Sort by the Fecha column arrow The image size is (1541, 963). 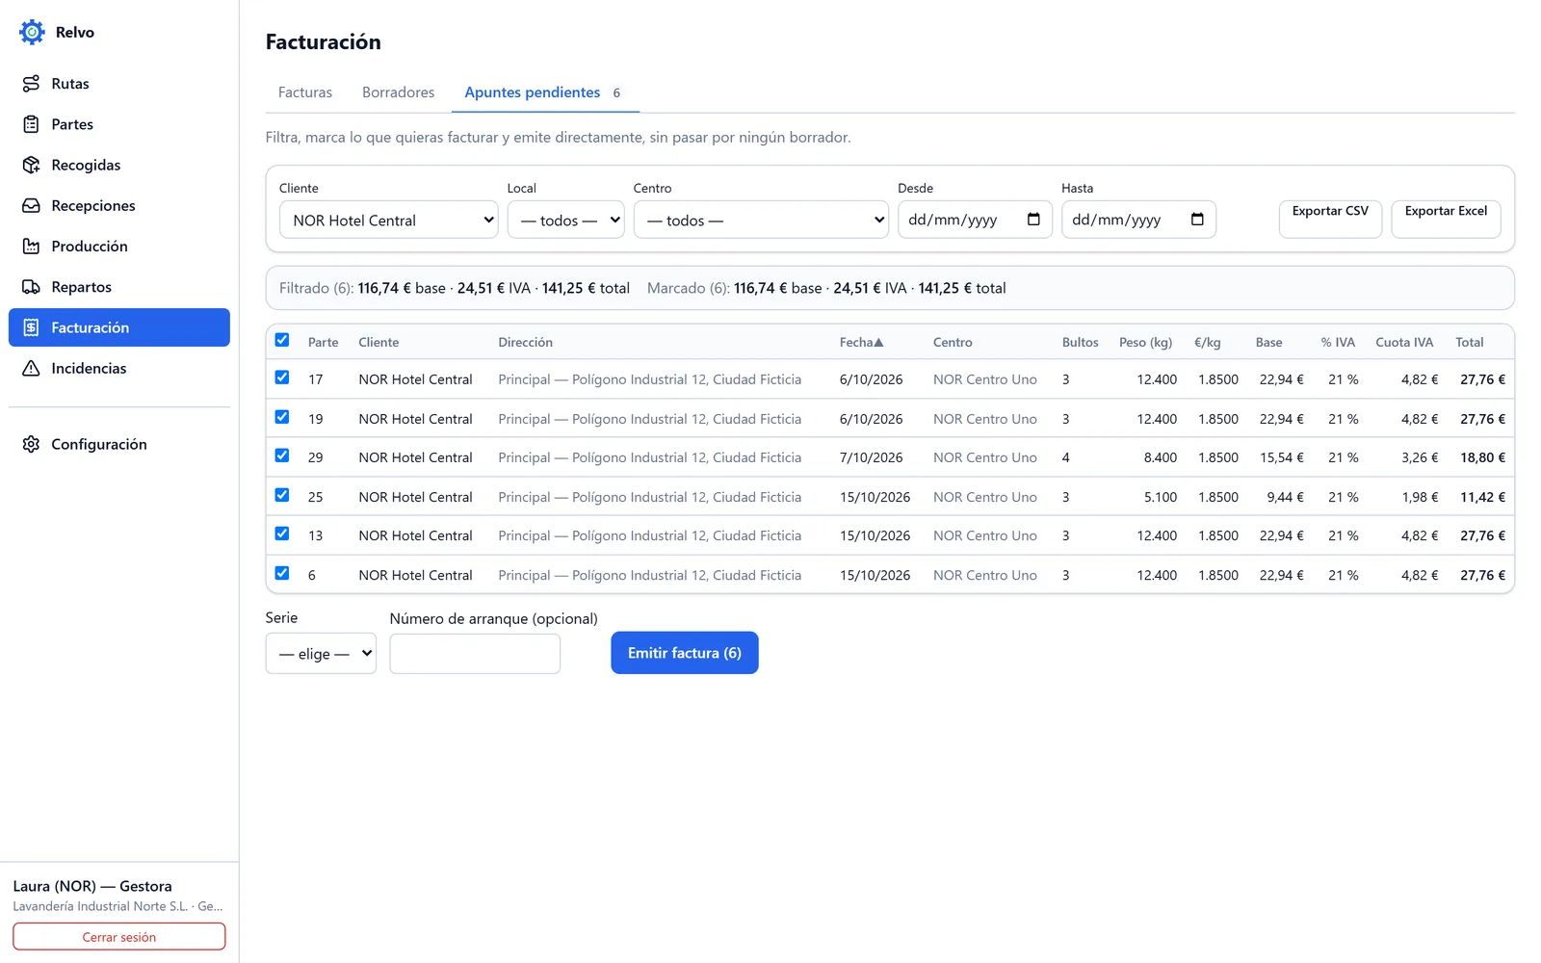[878, 342]
